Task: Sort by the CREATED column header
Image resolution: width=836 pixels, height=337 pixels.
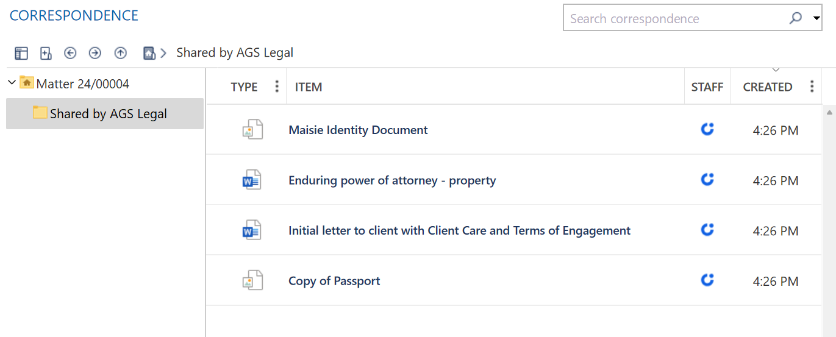Action: click(x=767, y=87)
